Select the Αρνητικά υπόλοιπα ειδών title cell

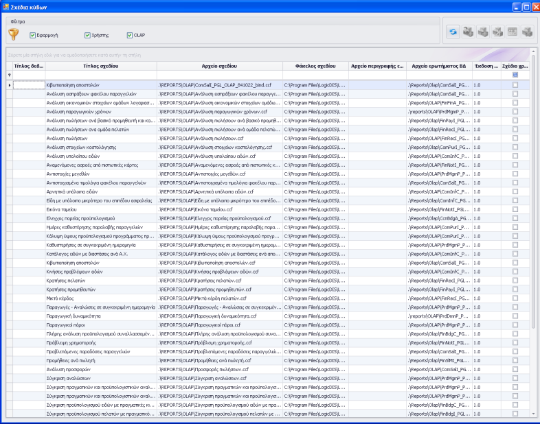[x=101, y=191]
